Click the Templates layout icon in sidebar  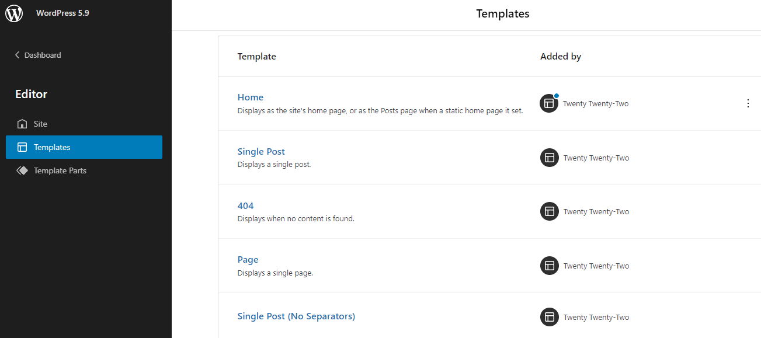click(x=22, y=147)
